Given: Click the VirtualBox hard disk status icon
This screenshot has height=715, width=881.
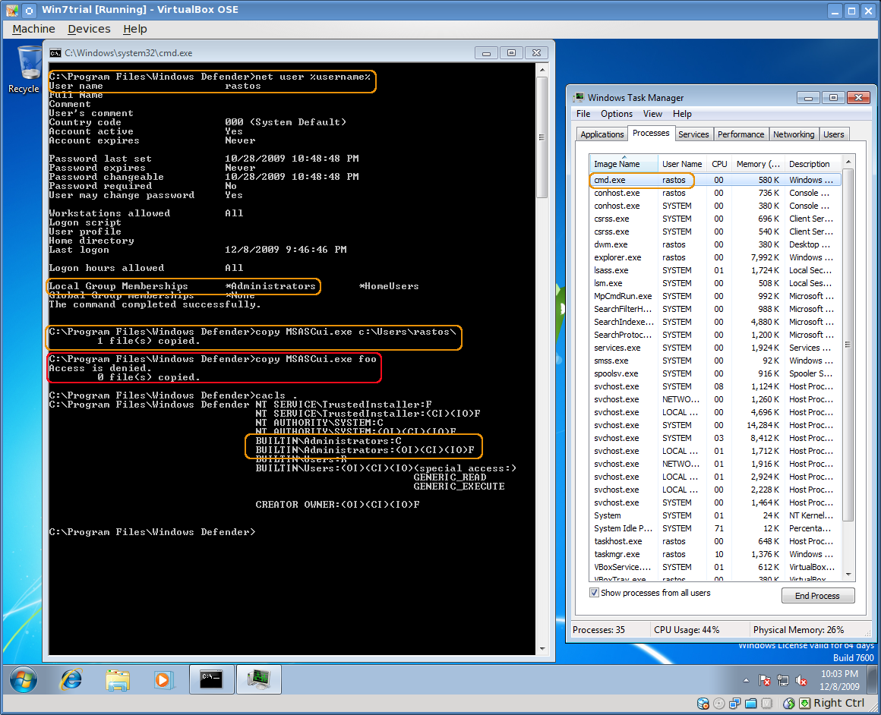Looking at the screenshot, I should coord(703,703).
